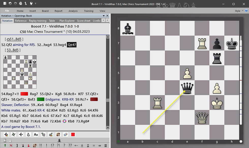Viewport: 249px width, 148px height.
Task: Jump to move 59.Rc7+ in notation
Action: click(x=82, y=99)
